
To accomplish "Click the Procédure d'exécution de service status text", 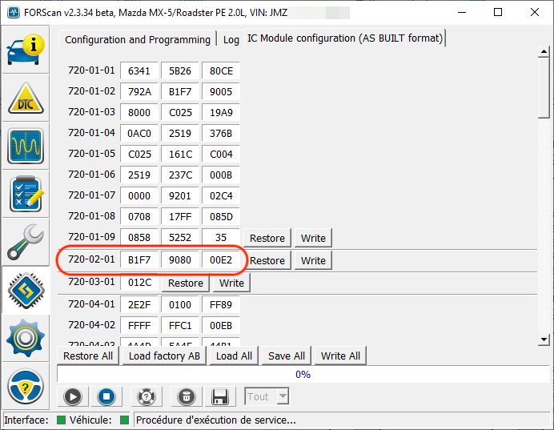I will click(216, 420).
